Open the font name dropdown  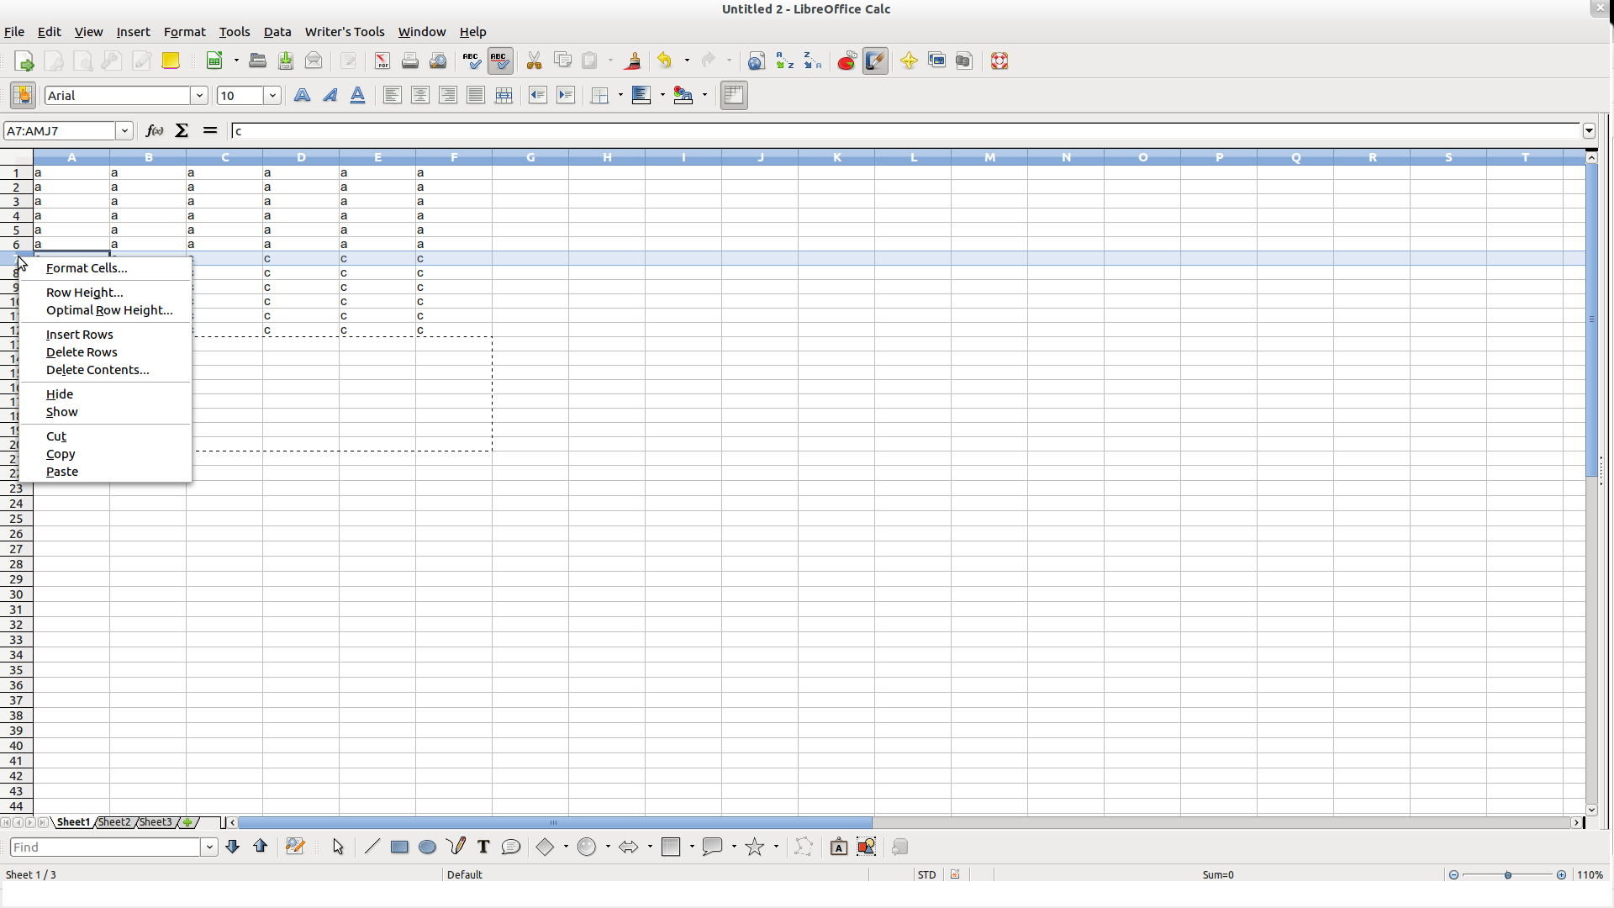coord(199,95)
